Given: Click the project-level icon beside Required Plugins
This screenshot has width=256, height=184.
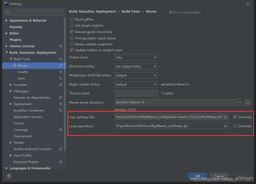Looking at the screenshot, I should coord(61,162).
